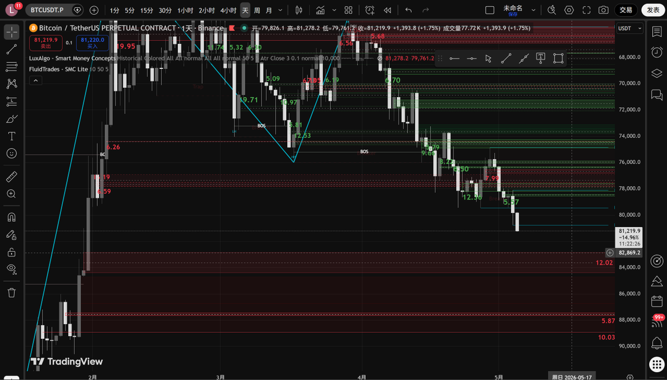
Task: Click the 发表 publish button
Action: (653, 10)
